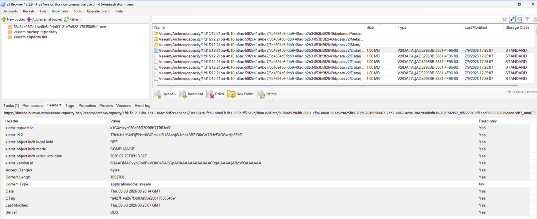
Task: Click the Add external bucket button
Action: [45, 19]
